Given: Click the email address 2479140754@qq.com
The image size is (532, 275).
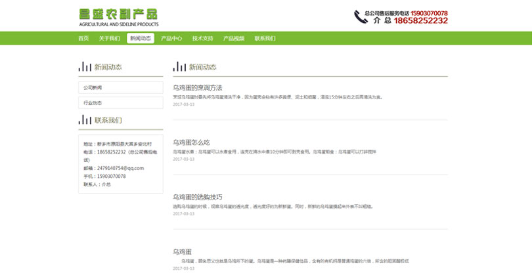Looking at the screenshot, I should click(x=120, y=167).
